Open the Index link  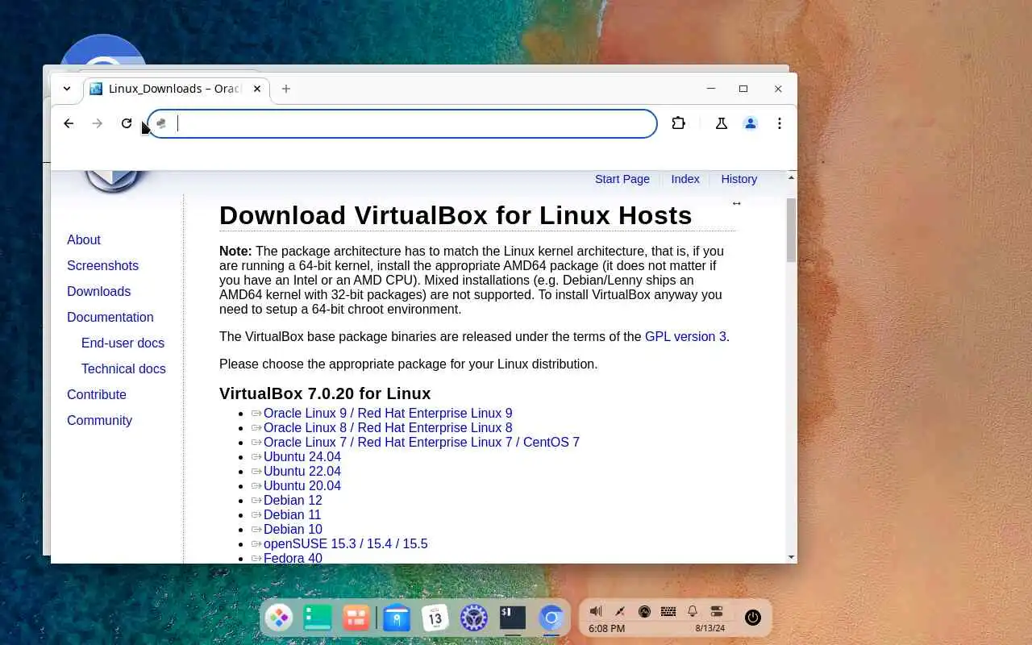pyautogui.click(x=685, y=179)
